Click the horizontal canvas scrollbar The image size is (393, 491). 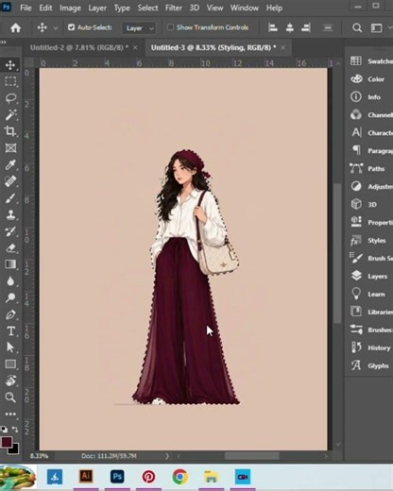click(x=252, y=456)
